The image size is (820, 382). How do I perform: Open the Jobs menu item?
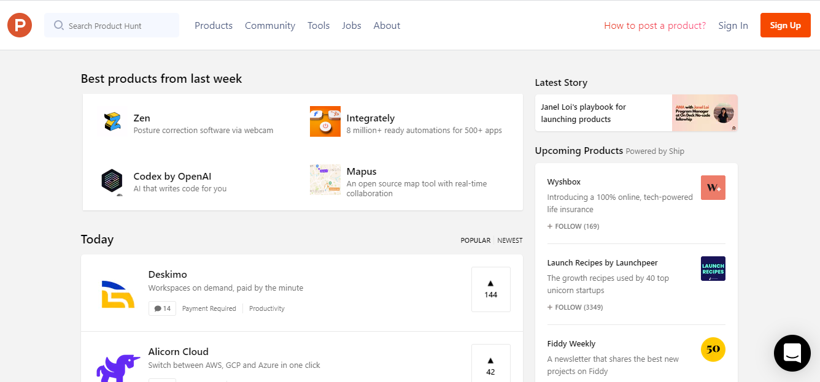[352, 26]
